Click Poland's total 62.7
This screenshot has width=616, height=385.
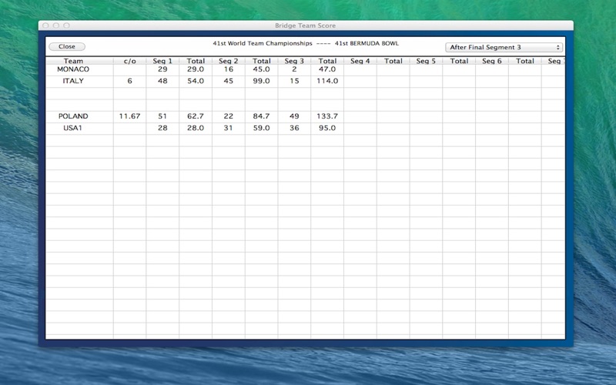(196, 116)
